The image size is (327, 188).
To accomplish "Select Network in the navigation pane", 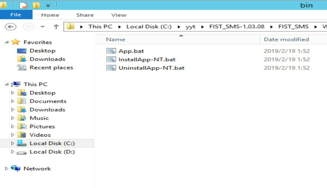I will (x=37, y=169).
